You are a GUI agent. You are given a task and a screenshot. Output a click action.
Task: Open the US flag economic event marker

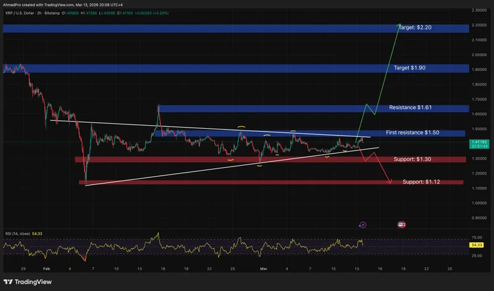click(402, 225)
